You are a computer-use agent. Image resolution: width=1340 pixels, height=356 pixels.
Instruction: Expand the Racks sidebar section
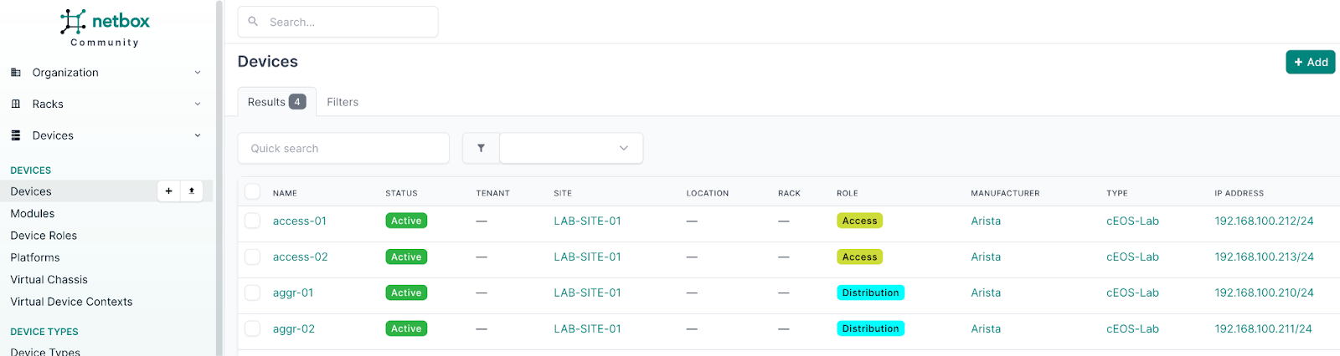[x=198, y=104]
